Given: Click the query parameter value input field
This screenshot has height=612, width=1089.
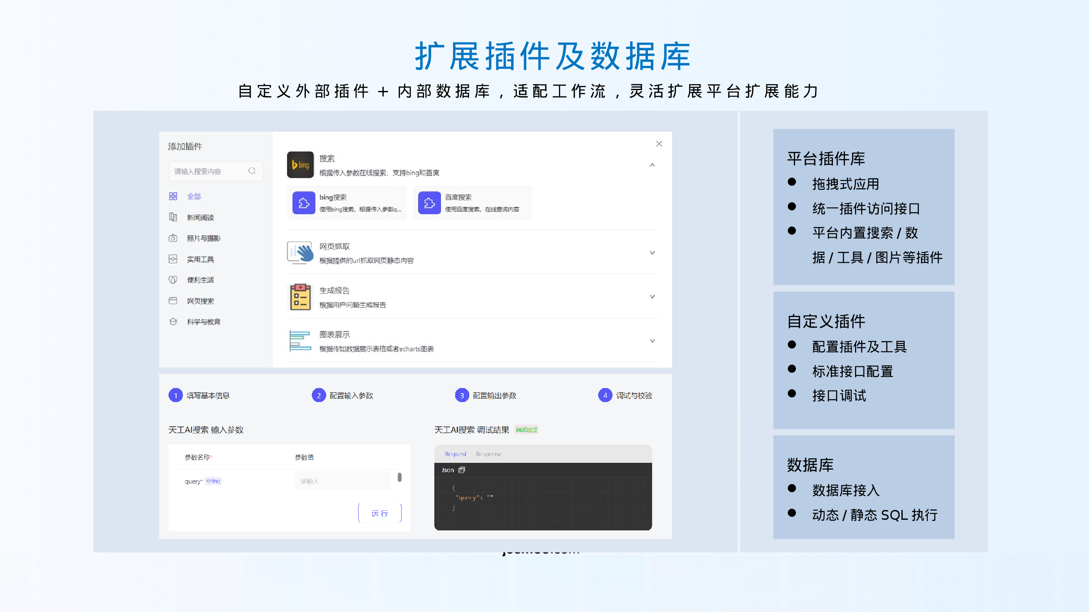Looking at the screenshot, I should tap(342, 481).
